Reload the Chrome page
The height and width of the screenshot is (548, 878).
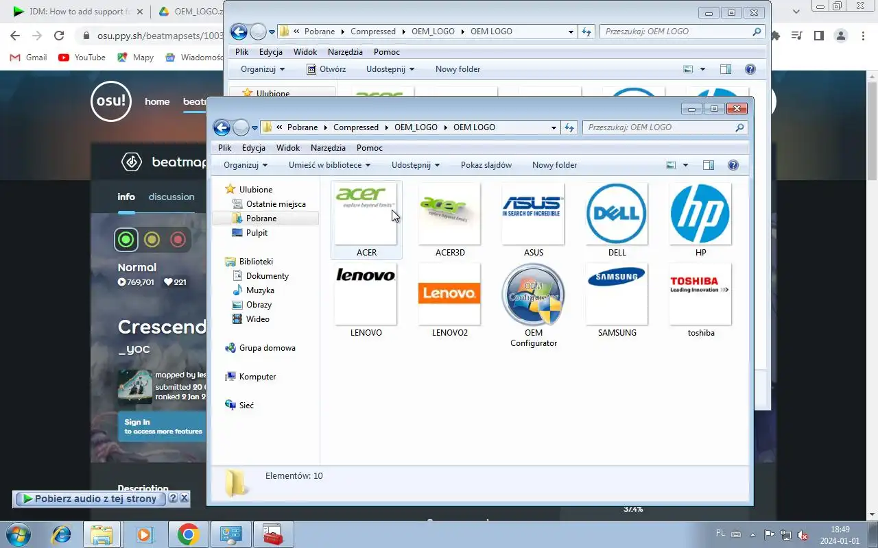59,36
